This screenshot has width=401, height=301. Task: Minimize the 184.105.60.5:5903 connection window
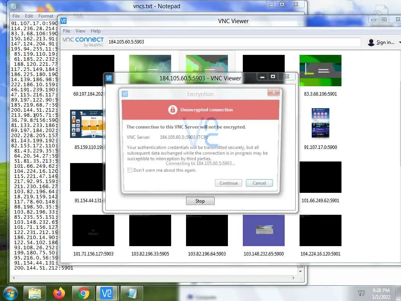[x=262, y=77]
